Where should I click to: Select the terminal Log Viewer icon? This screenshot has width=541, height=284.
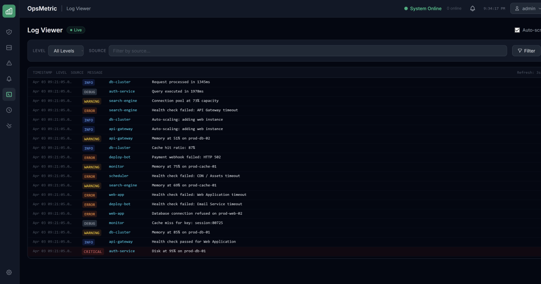point(9,94)
